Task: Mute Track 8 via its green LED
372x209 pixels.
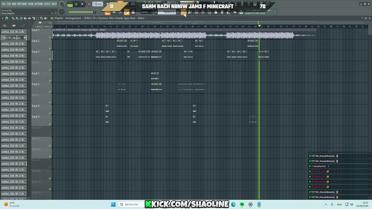Action: [50, 113]
